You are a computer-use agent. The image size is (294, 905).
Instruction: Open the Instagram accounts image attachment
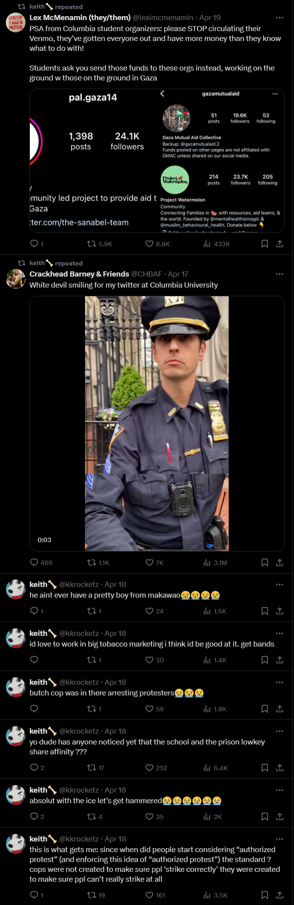[157, 160]
